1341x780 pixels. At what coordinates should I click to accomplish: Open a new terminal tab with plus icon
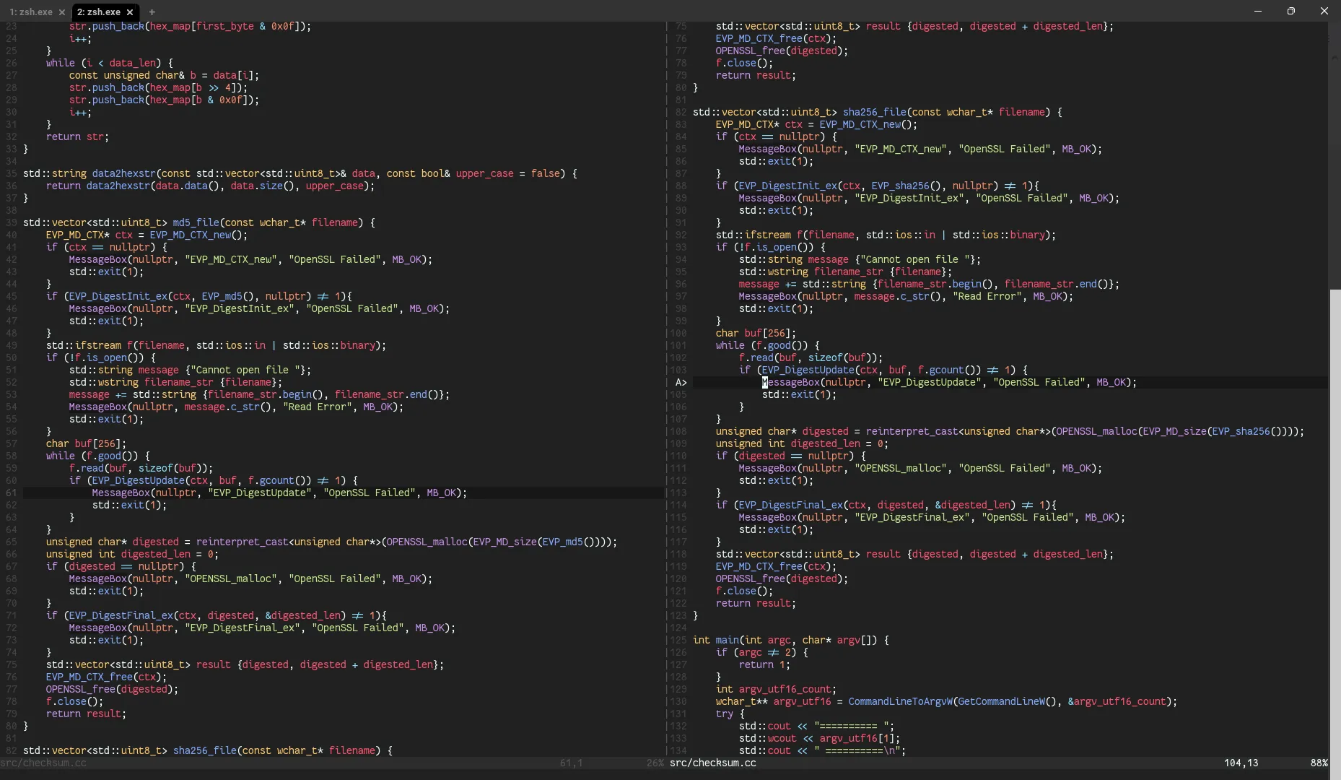point(152,12)
